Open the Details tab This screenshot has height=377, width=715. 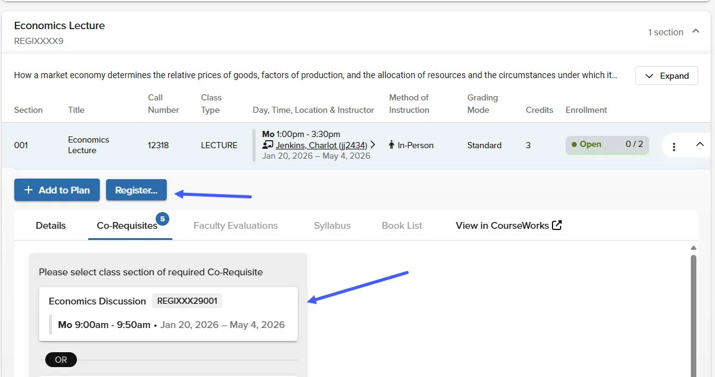point(51,225)
